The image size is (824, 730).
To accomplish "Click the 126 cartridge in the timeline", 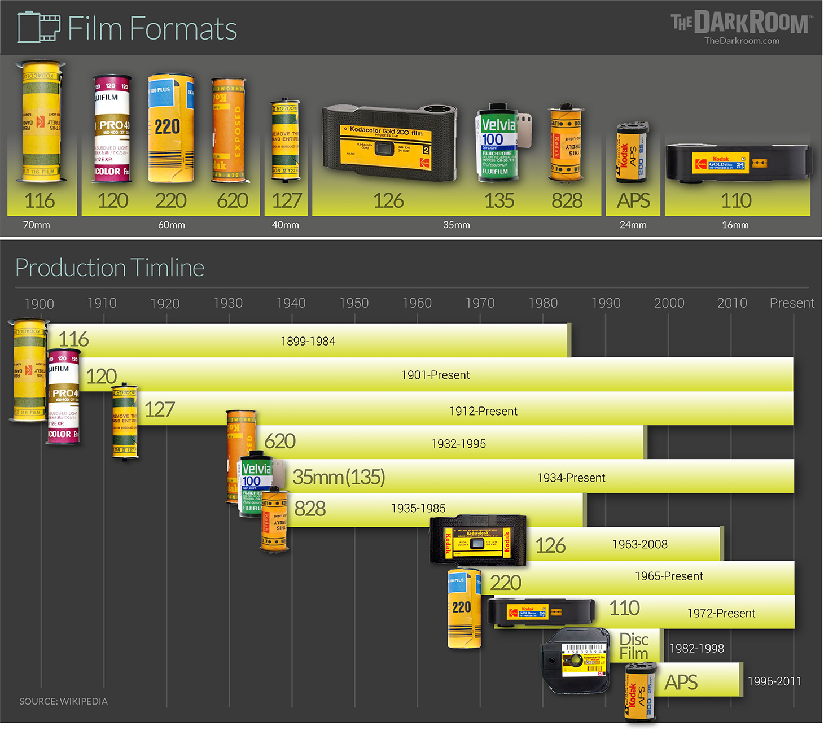I will (478, 540).
